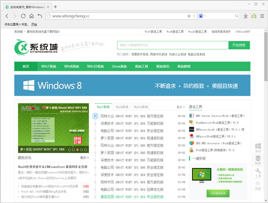
Task: Click the Win8hextool activation tool icon
Action: pyautogui.click(x=192, y=123)
